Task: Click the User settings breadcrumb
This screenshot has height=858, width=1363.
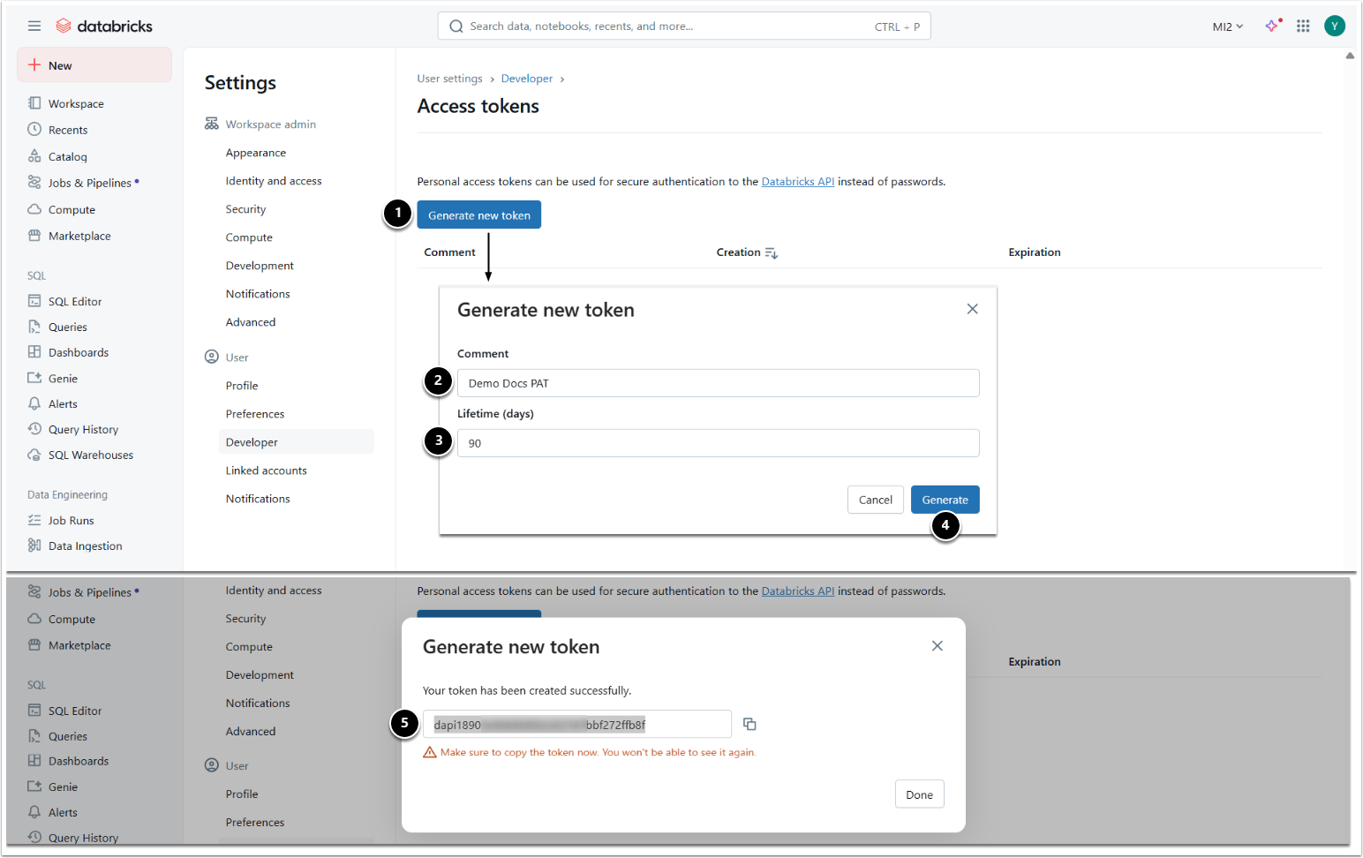Action: click(x=450, y=79)
